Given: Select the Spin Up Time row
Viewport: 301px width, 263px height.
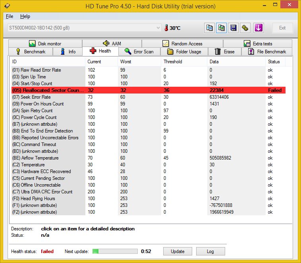Looking at the screenshot, I should (149, 77).
